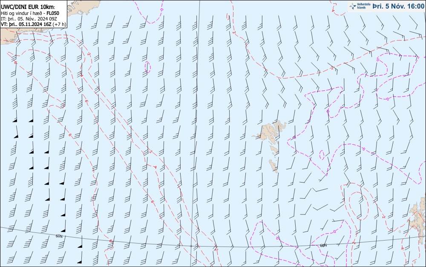Viewport: 426px width, 267px height.
Task: Click the '60N' label near the wind pennant barbs
Action: (59, 236)
